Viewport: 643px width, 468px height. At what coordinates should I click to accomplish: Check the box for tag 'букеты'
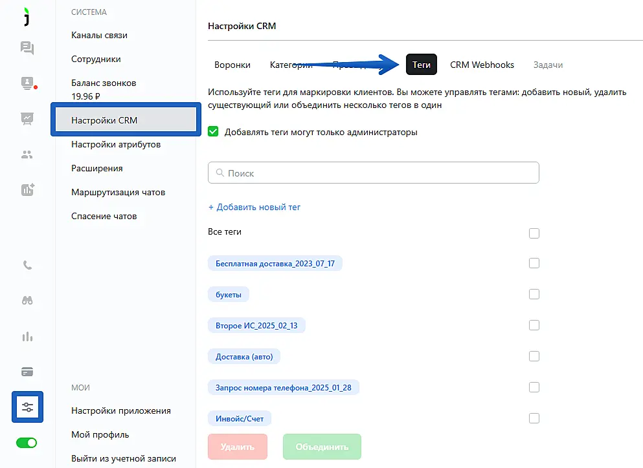[534, 294]
